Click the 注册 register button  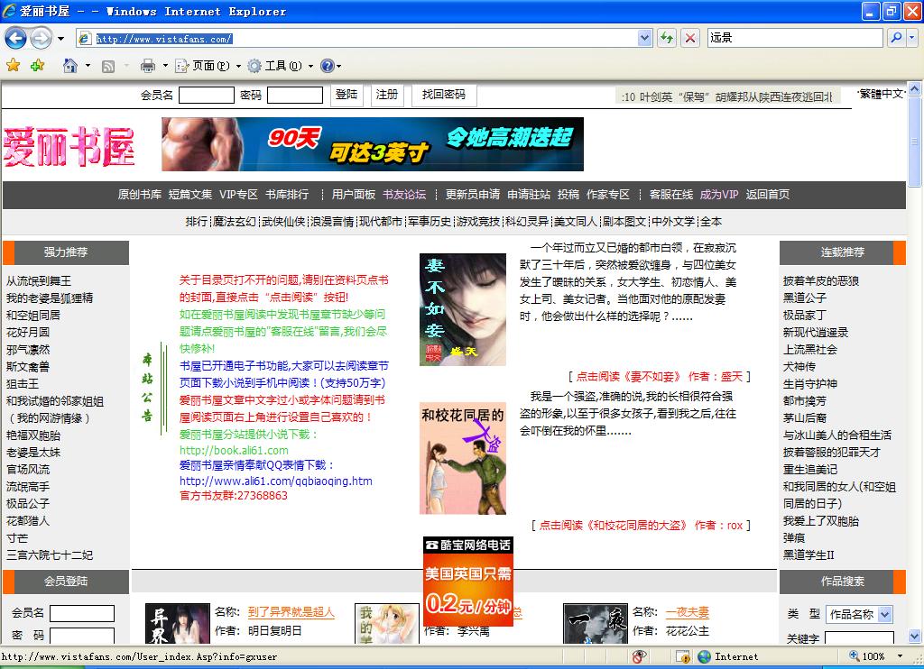coord(387,95)
